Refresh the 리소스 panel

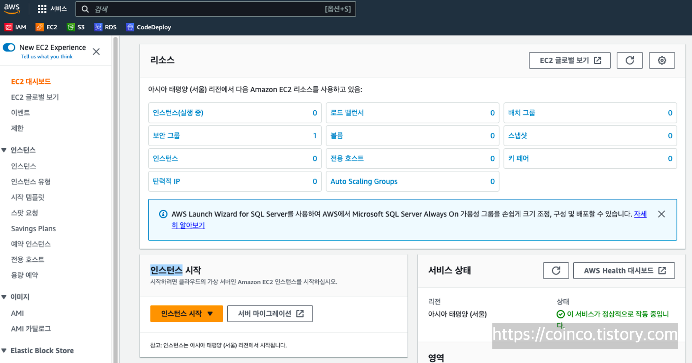[x=630, y=60]
